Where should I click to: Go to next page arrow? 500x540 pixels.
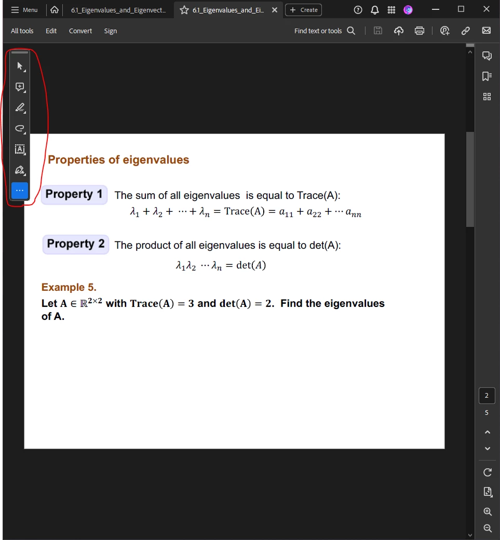tap(487, 449)
